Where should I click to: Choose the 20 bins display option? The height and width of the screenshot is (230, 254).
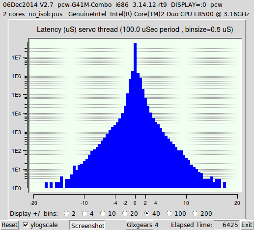tap(125, 213)
